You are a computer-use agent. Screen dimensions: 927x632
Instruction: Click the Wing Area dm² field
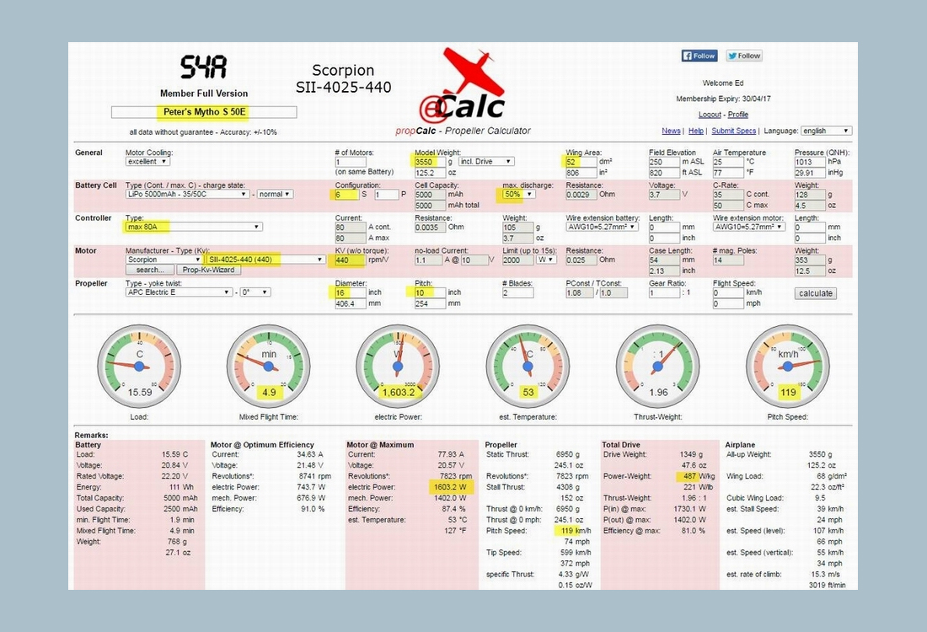[581, 162]
